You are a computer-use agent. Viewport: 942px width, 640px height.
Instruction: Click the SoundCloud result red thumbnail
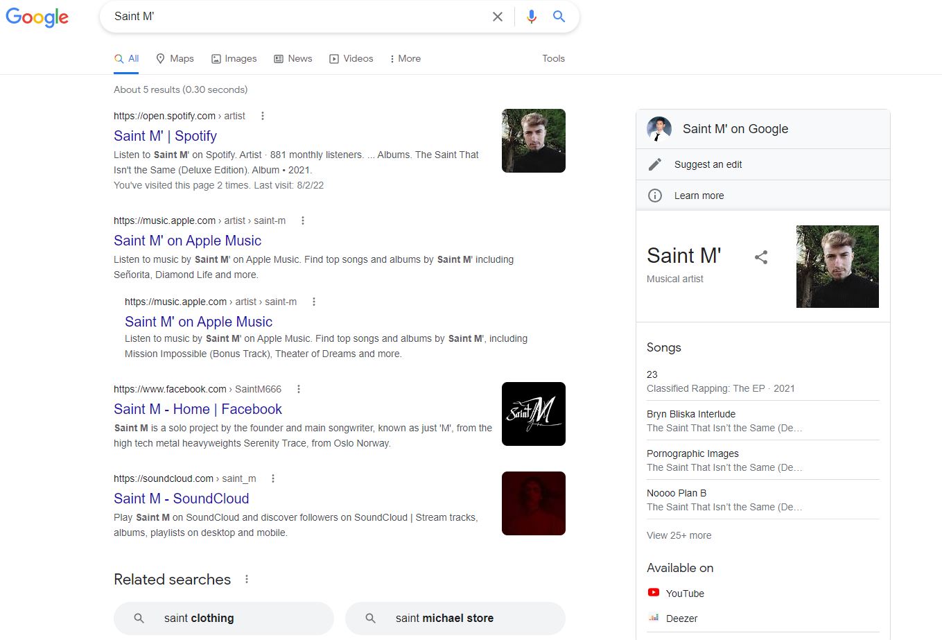534,503
